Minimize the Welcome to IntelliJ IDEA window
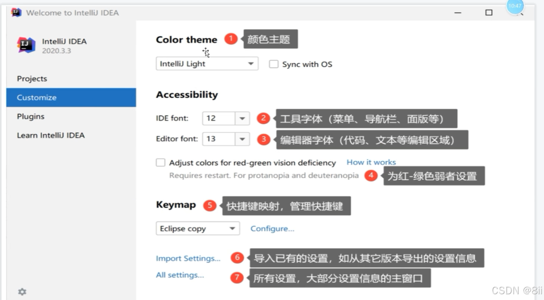The width and height of the screenshot is (544, 300). point(458,12)
